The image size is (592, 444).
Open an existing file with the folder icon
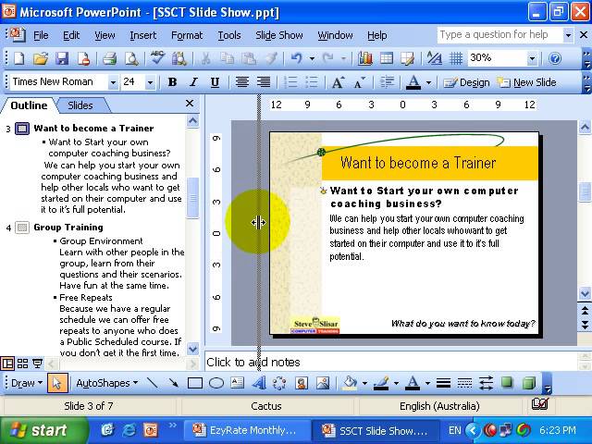point(41,58)
